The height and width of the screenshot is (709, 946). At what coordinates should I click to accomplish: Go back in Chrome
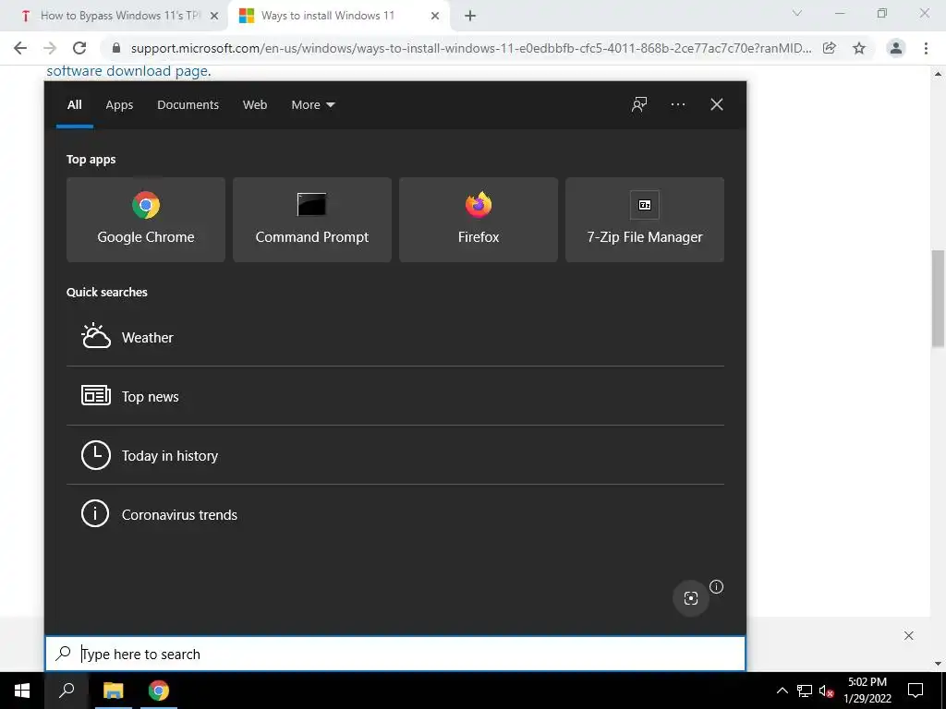(x=20, y=48)
